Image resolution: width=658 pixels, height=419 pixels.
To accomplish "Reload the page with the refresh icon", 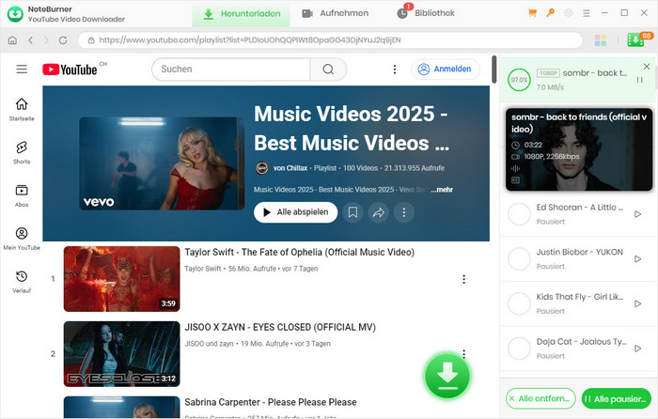I will pos(65,40).
